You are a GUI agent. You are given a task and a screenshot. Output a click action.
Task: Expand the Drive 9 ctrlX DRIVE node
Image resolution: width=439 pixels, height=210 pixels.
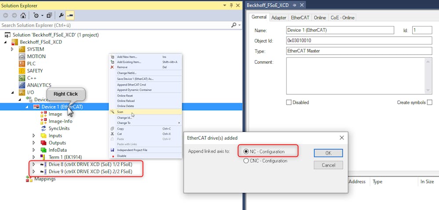click(34, 172)
